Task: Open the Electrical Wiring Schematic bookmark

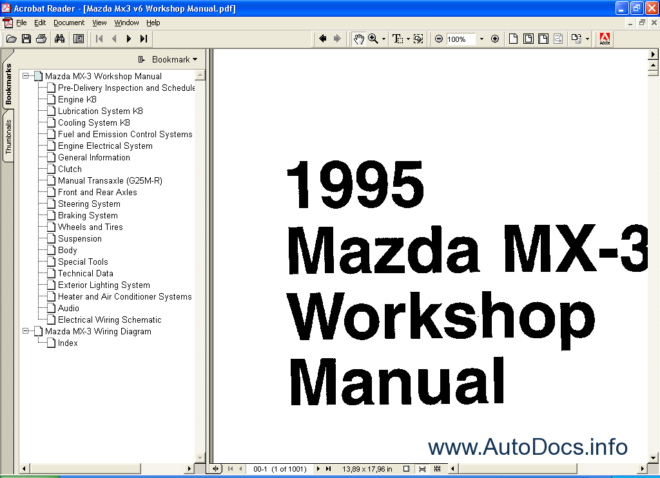Action: click(110, 320)
